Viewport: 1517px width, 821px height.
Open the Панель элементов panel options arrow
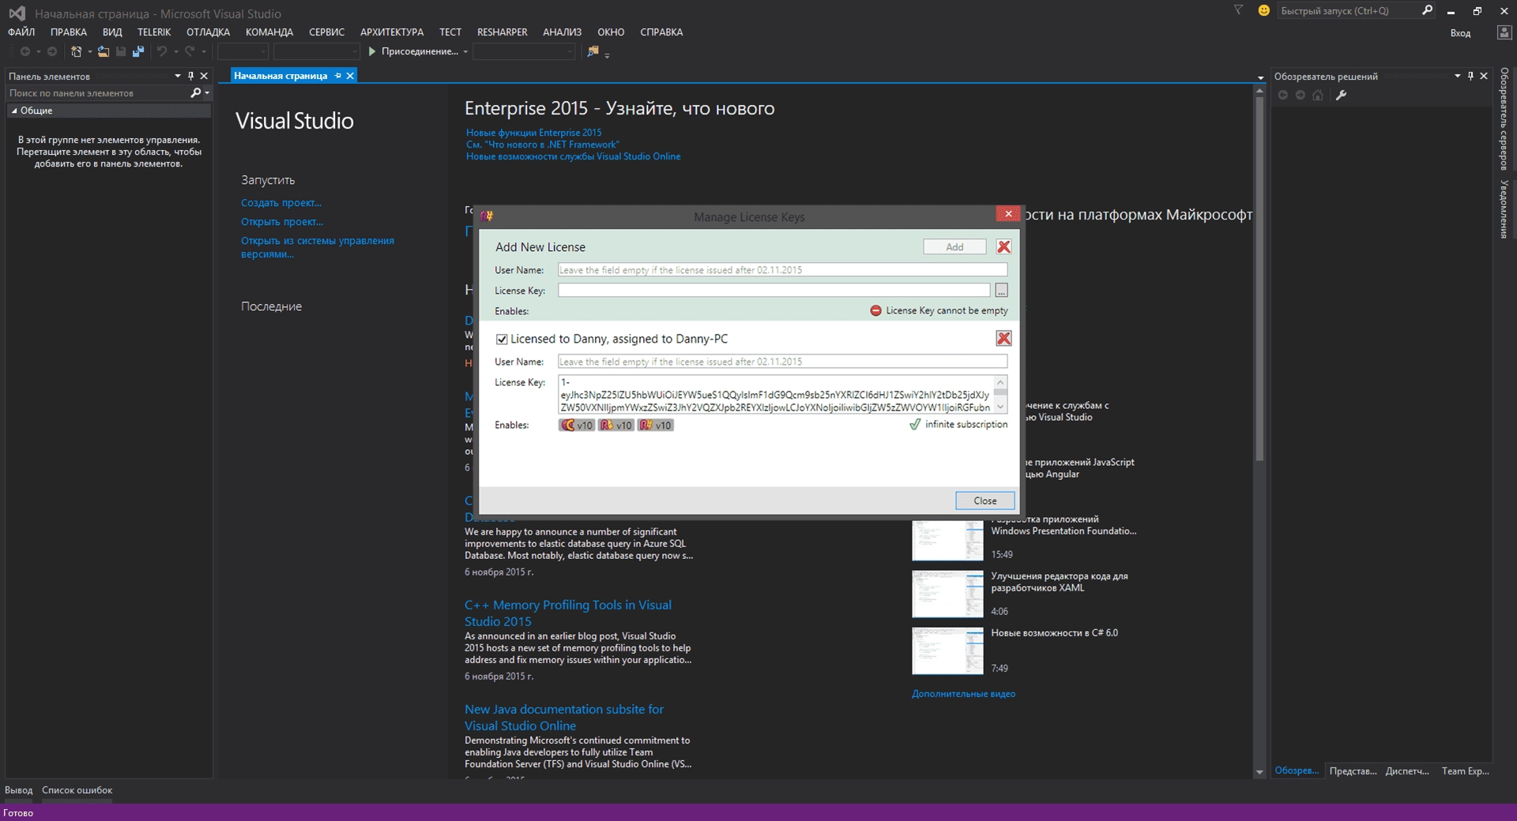(177, 76)
